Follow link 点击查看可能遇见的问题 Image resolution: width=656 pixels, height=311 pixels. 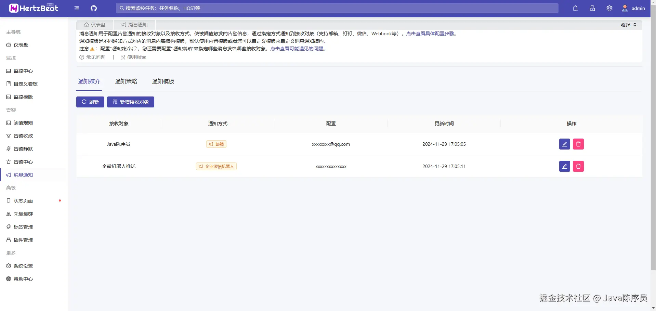coord(297,49)
